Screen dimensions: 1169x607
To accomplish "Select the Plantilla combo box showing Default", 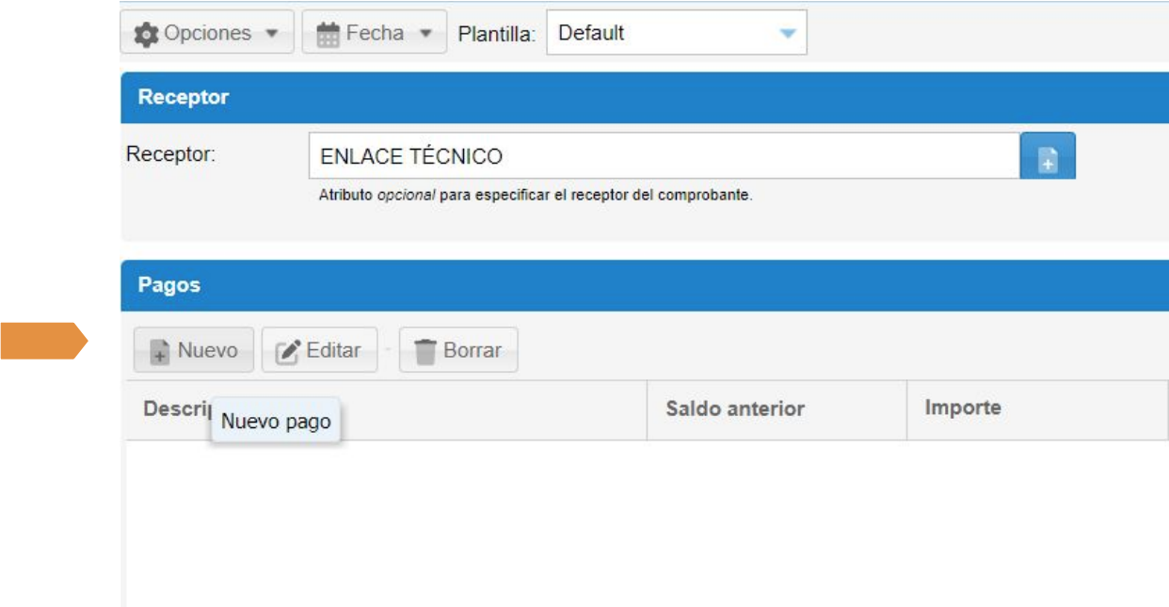I will pos(659,34).
